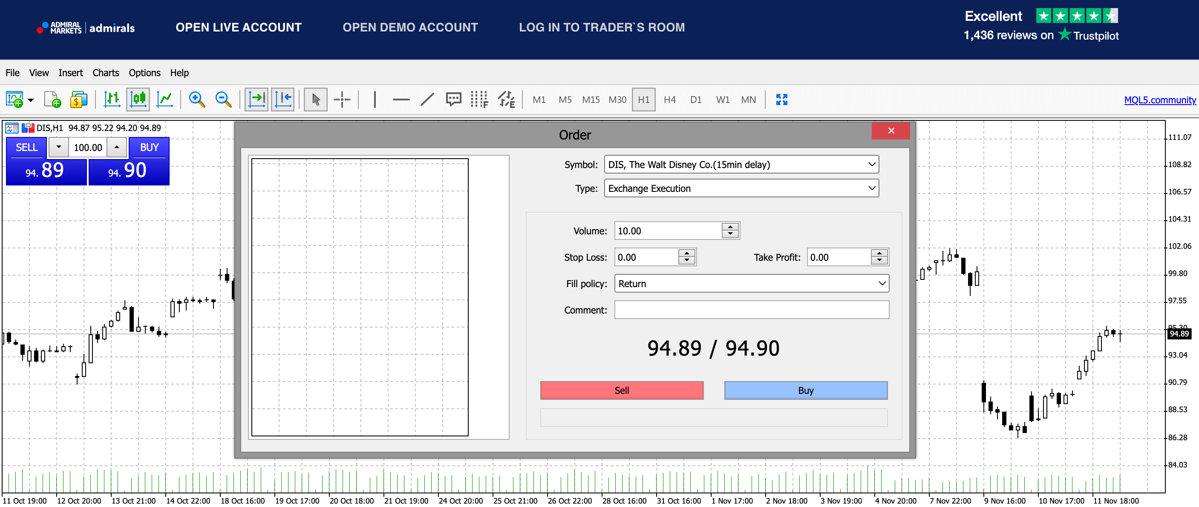
Task: Click the Stop Loss input field
Action: point(646,257)
